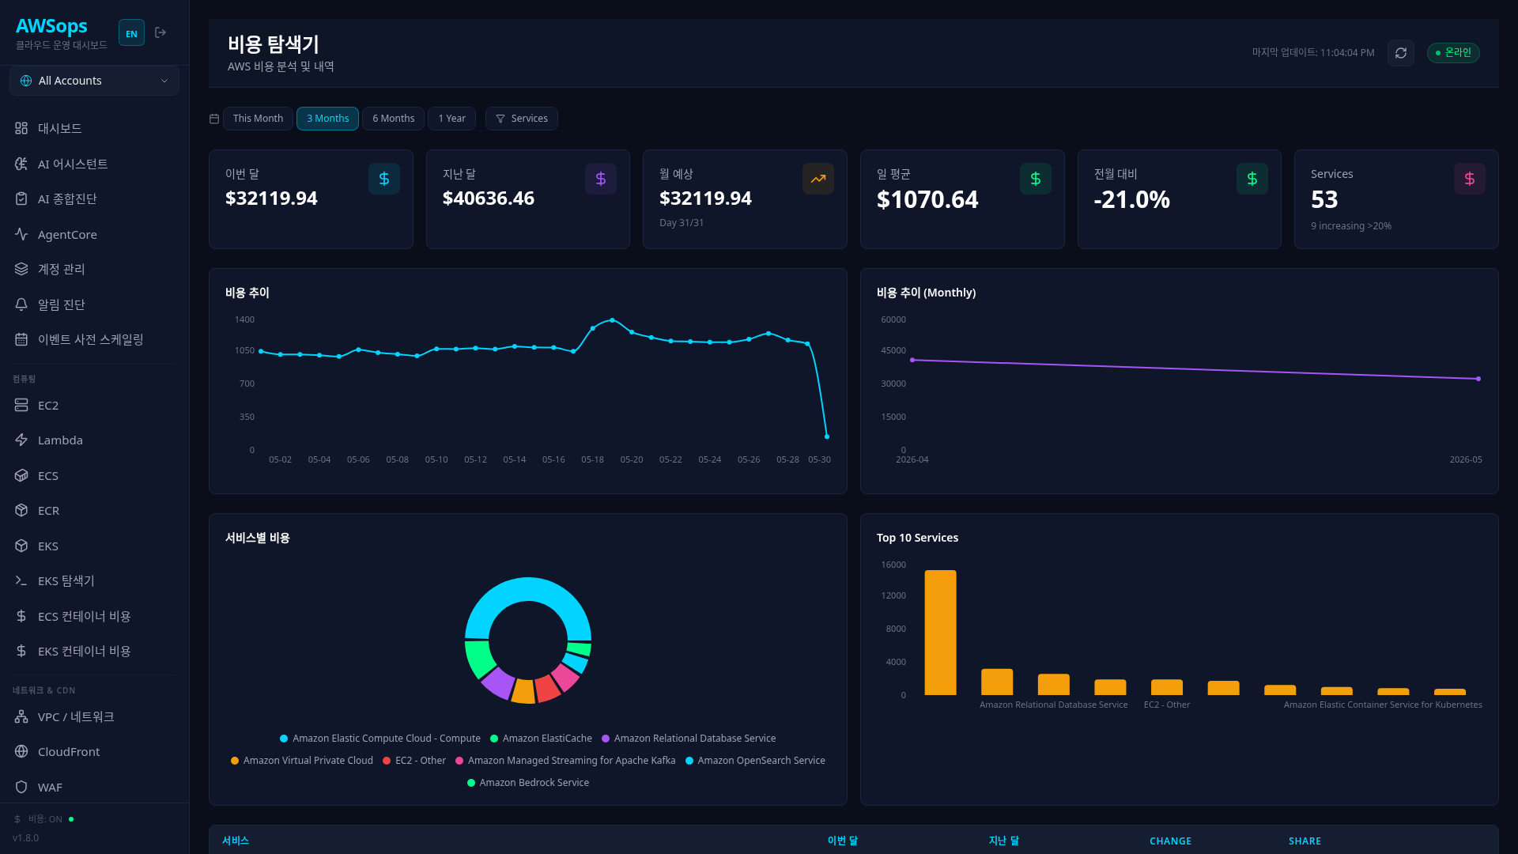Click the 알림 진단 bell icon
Screen dimensions: 1518x854
(21, 304)
